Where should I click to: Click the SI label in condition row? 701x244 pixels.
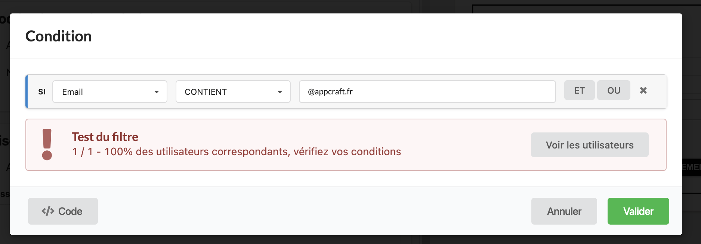click(42, 92)
